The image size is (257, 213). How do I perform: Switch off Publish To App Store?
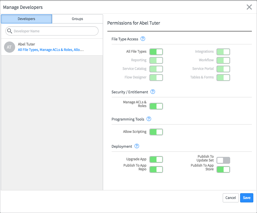coord(223,169)
